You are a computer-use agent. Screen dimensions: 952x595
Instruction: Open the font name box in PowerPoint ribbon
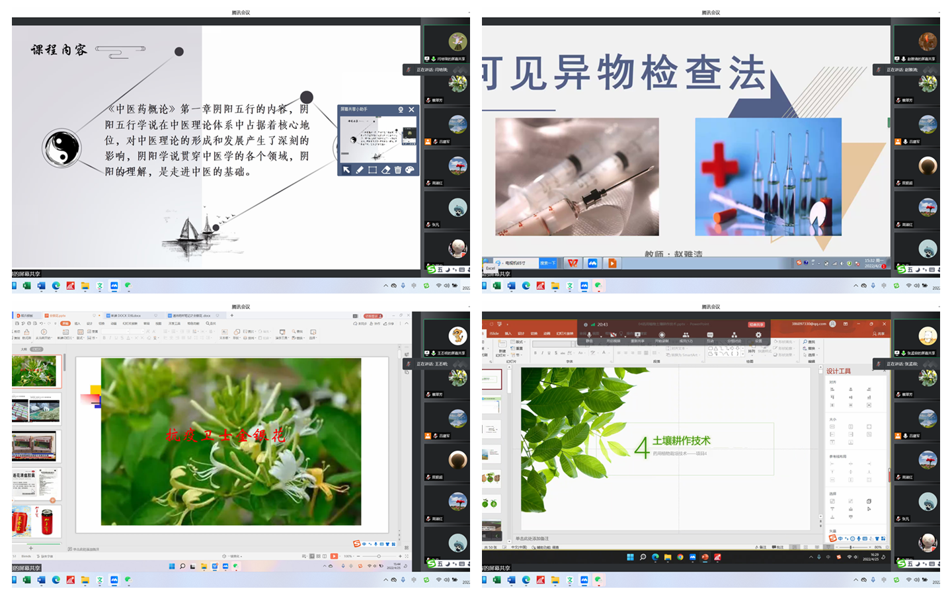point(552,344)
